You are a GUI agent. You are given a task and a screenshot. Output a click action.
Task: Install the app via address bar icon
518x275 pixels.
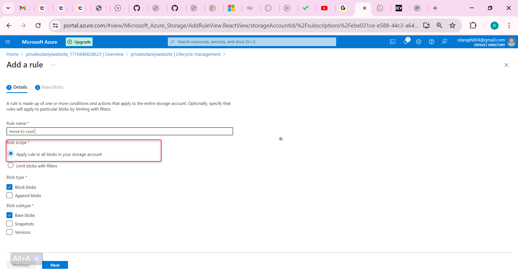tap(427, 26)
